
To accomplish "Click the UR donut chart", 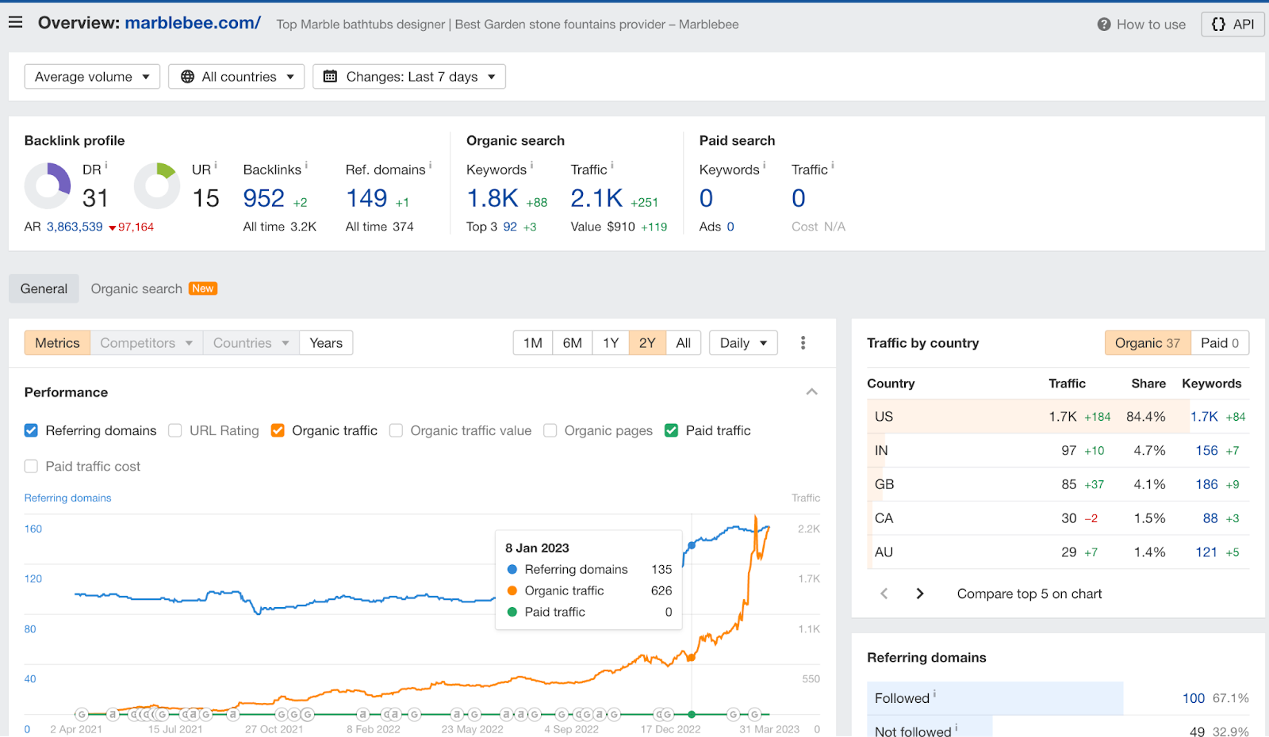I will click(157, 185).
